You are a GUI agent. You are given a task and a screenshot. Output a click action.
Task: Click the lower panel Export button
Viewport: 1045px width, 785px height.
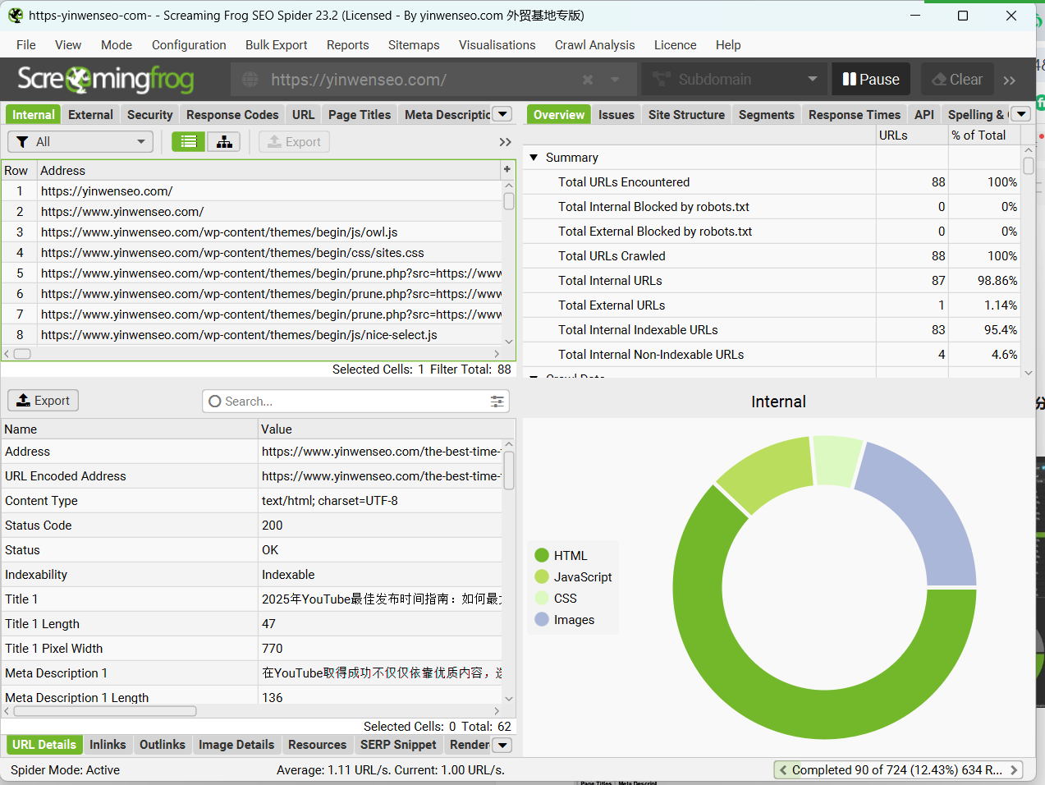tap(44, 401)
